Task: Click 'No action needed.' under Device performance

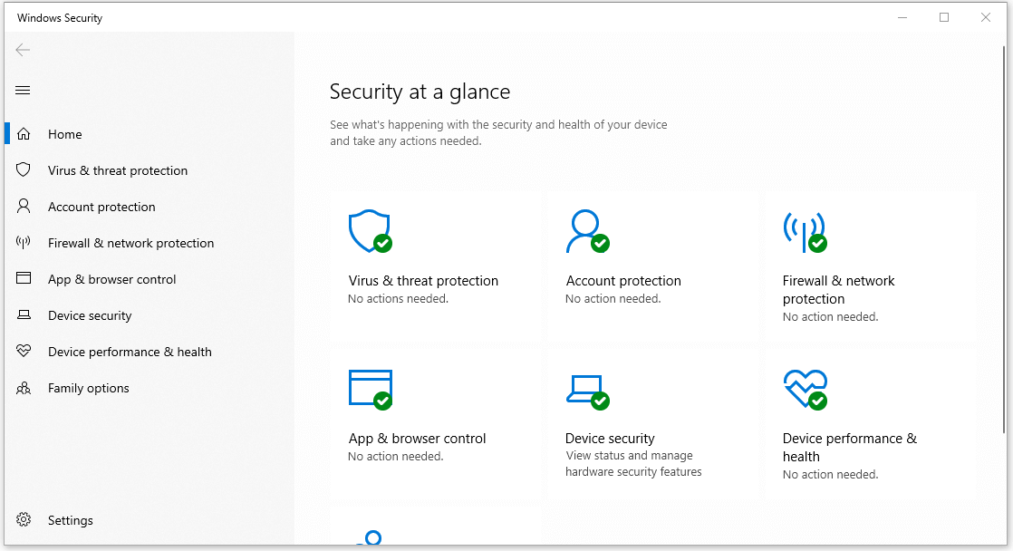Action: coord(830,474)
